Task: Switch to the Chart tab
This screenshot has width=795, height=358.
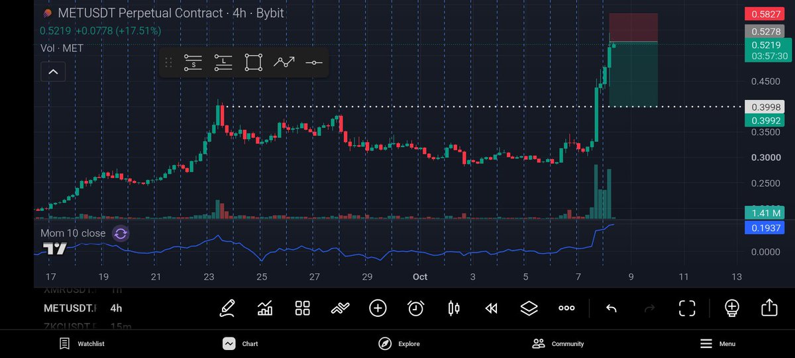Action: point(240,343)
